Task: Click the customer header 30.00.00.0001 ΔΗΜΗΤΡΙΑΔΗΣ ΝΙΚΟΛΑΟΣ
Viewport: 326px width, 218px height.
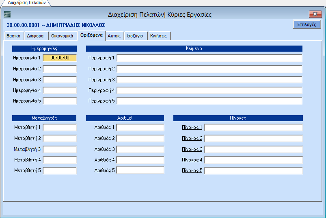Action: 56,25
